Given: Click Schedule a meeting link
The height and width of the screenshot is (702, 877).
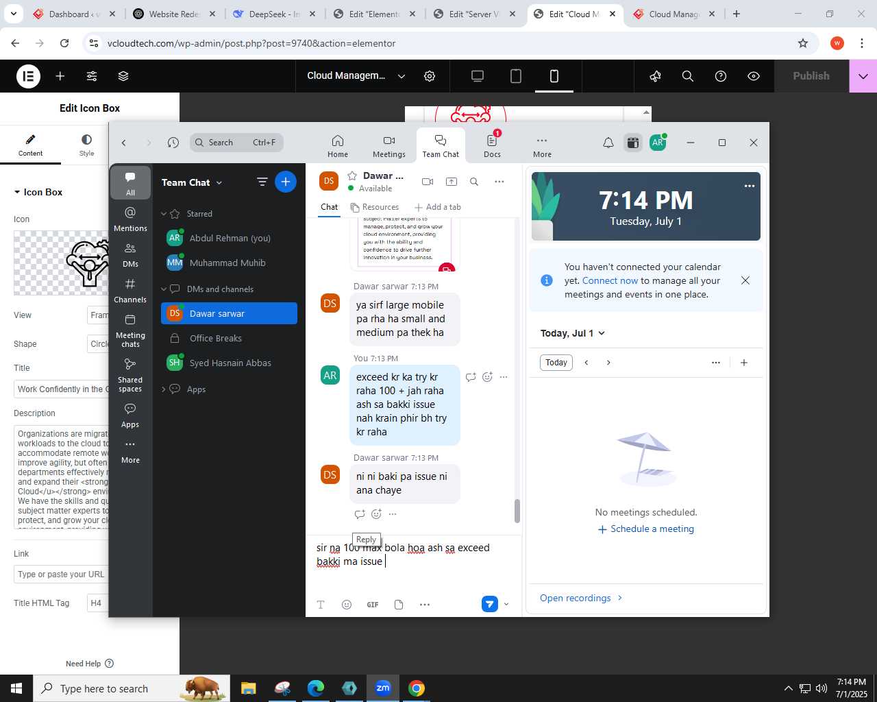Looking at the screenshot, I should [x=646, y=529].
